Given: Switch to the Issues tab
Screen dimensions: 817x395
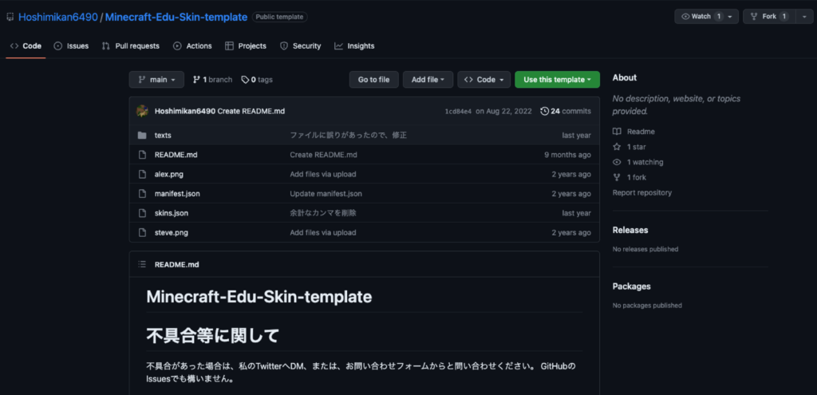Looking at the screenshot, I should pyautogui.click(x=71, y=46).
